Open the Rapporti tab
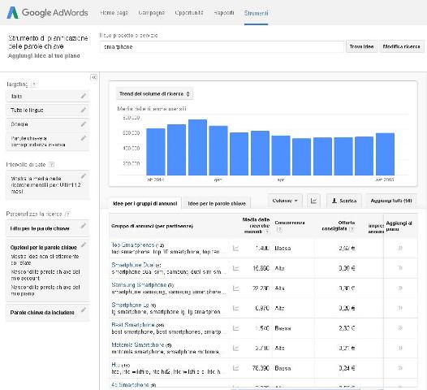 click(224, 13)
